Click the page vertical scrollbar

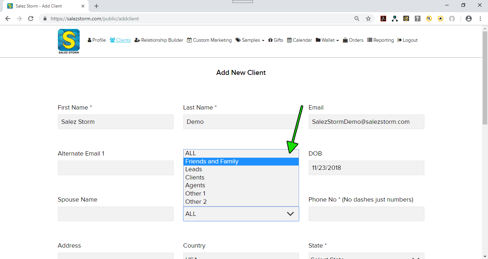[x=485, y=143]
